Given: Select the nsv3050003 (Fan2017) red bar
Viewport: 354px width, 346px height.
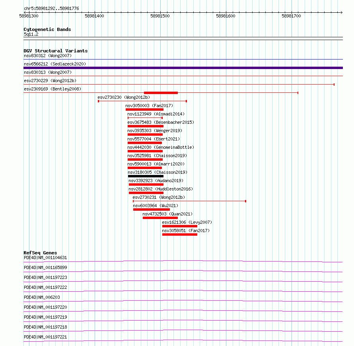Looking at the screenshot, I should pyautogui.click(x=144, y=110).
